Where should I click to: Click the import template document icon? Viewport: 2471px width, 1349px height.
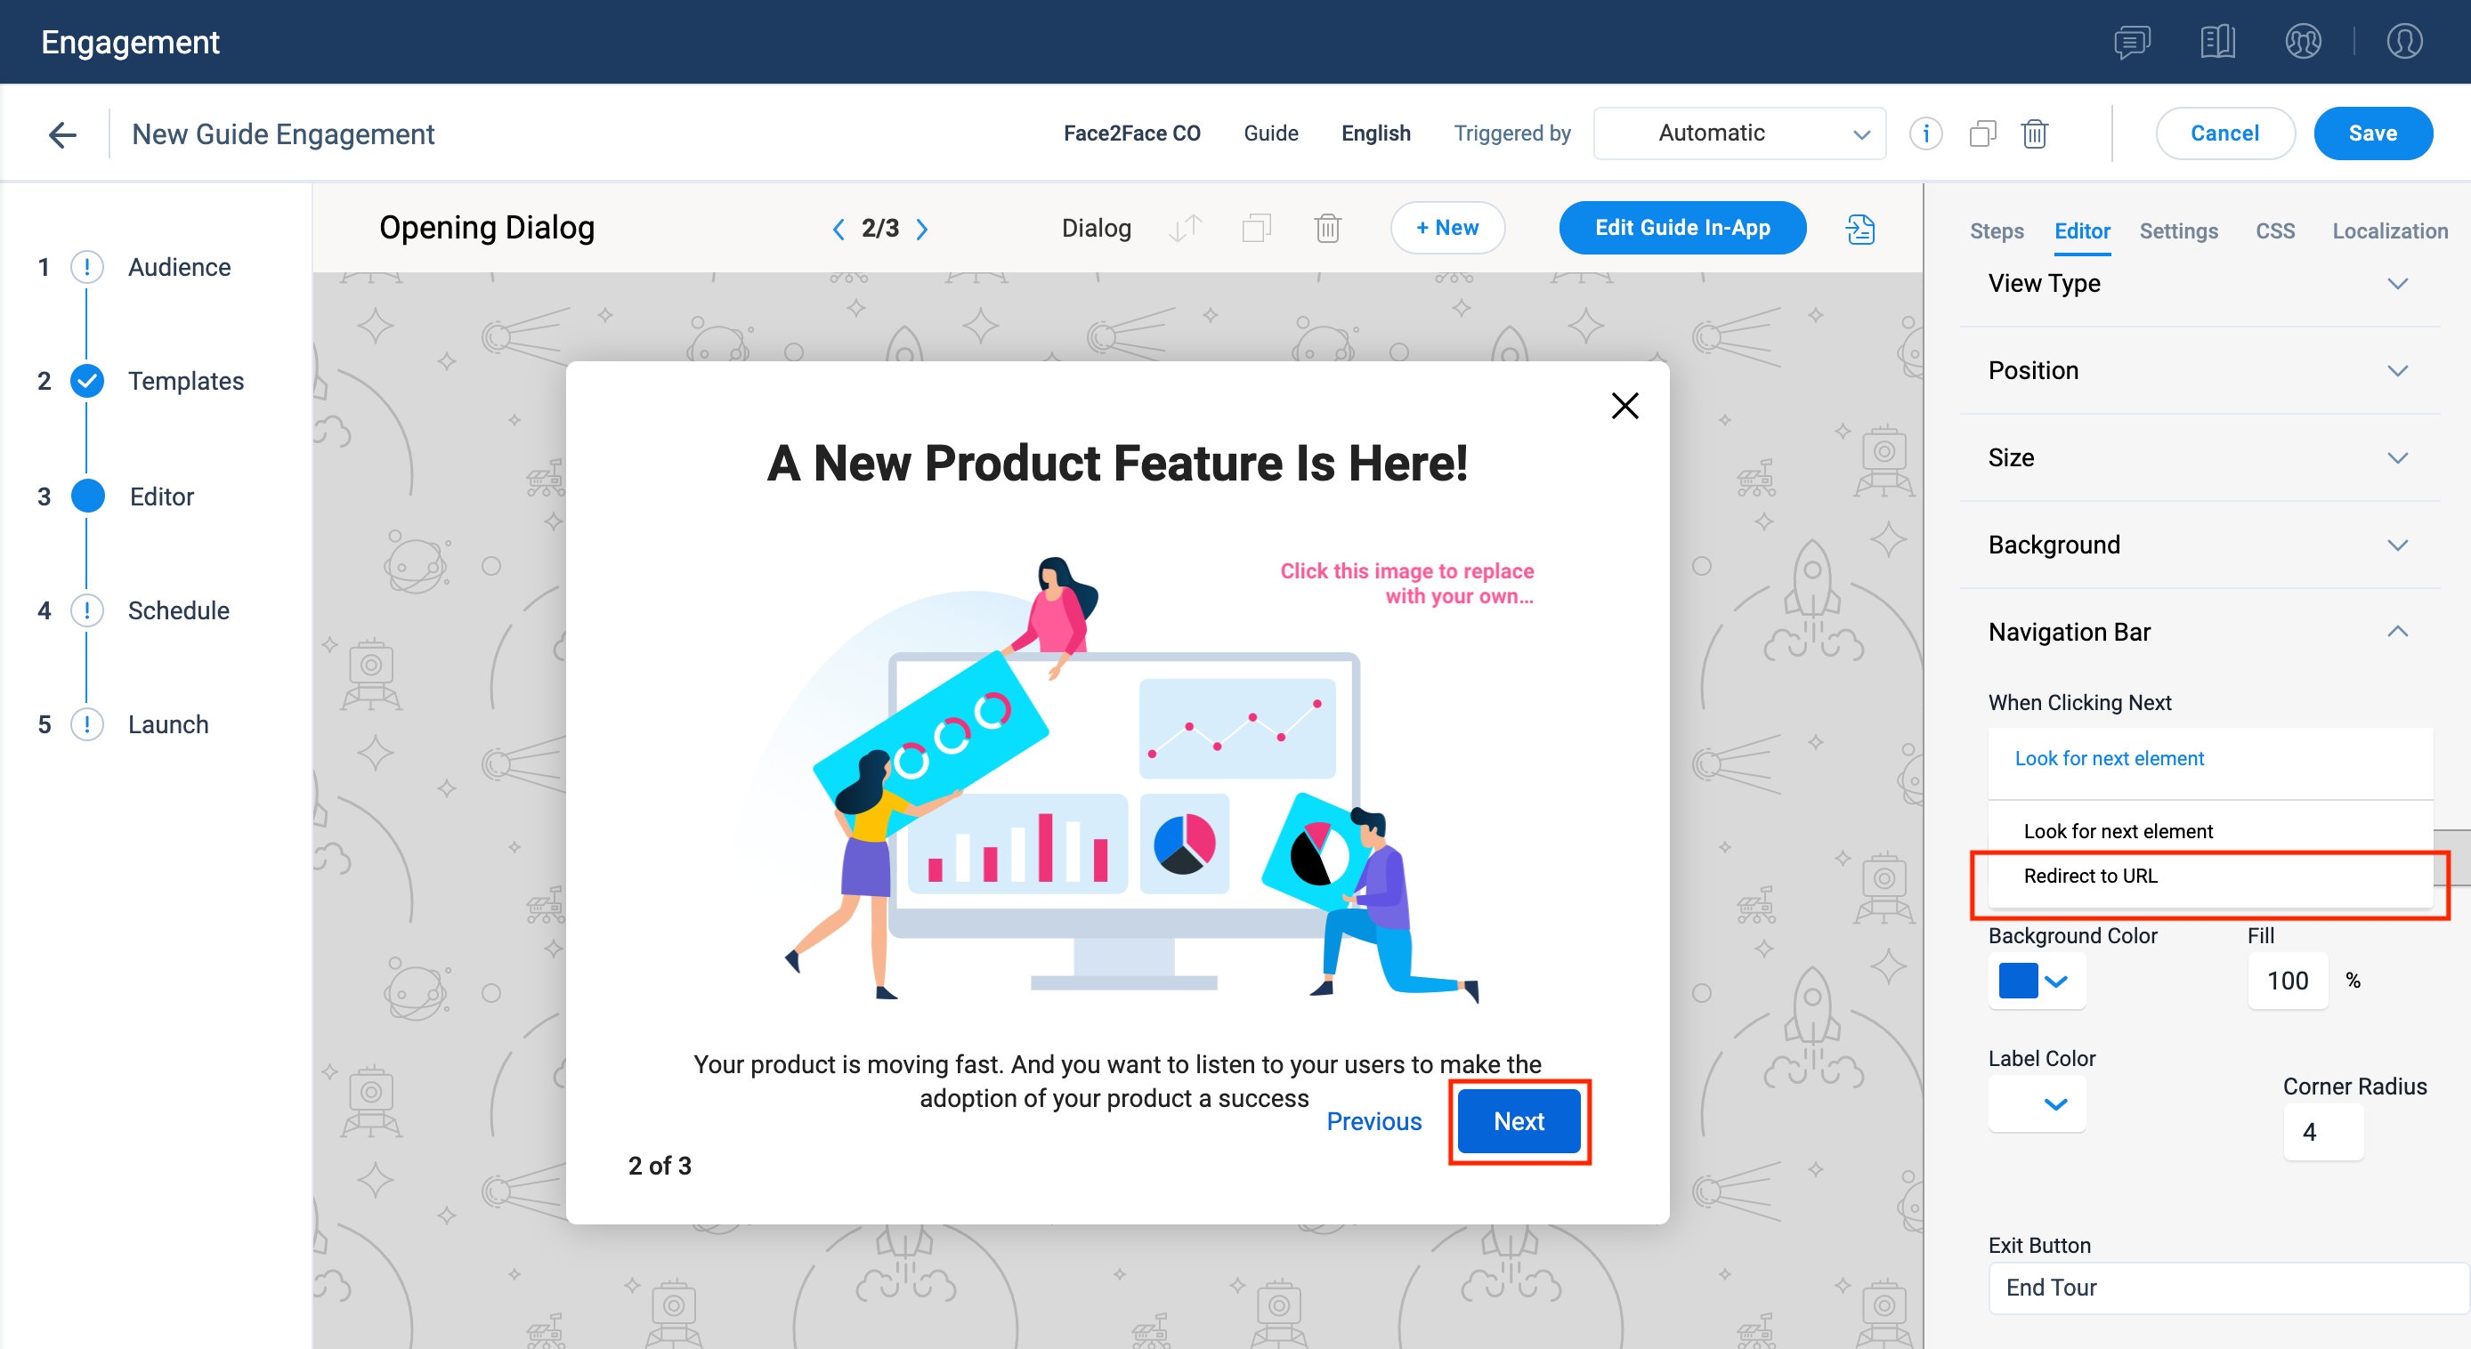[1860, 230]
